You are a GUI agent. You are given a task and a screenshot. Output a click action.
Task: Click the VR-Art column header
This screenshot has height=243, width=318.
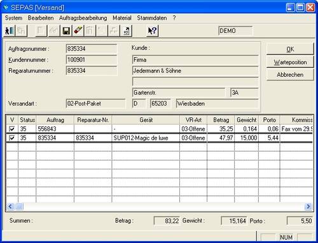193,120
